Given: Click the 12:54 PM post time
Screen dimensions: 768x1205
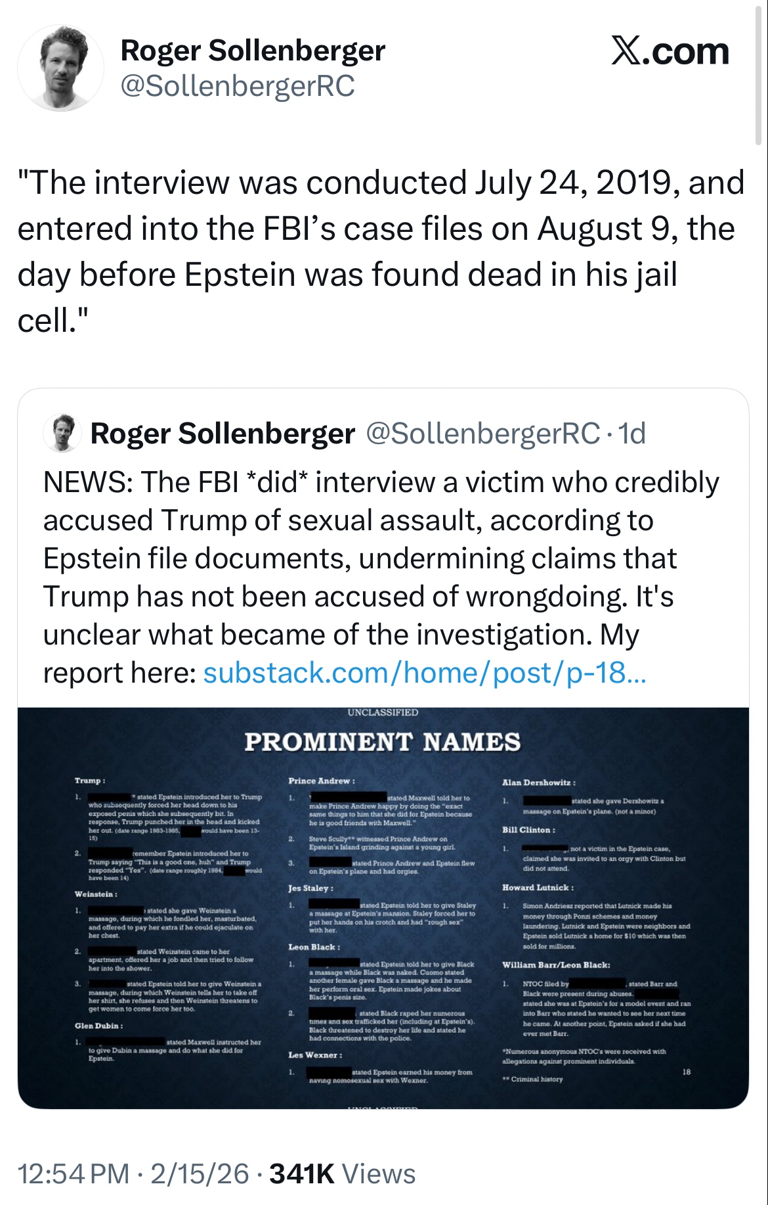Looking at the screenshot, I should coord(74,1174).
